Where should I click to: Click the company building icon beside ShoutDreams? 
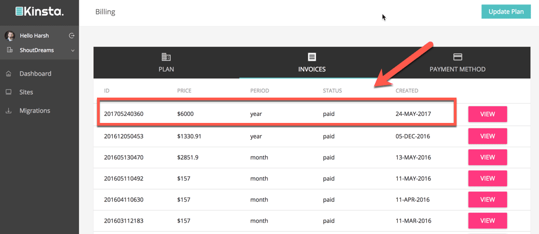[10, 50]
